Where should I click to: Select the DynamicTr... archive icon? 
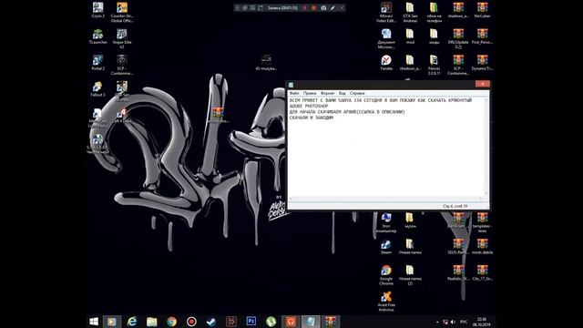click(482, 63)
